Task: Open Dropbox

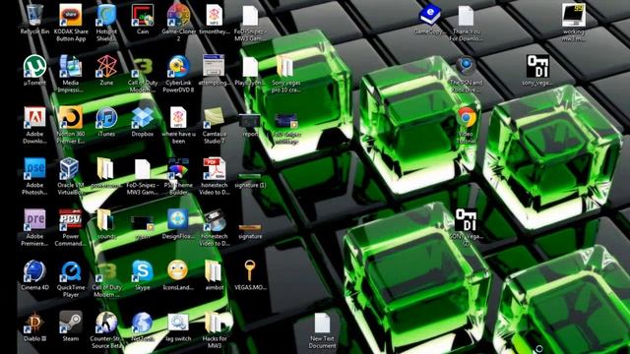Action: pyautogui.click(x=143, y=118)
